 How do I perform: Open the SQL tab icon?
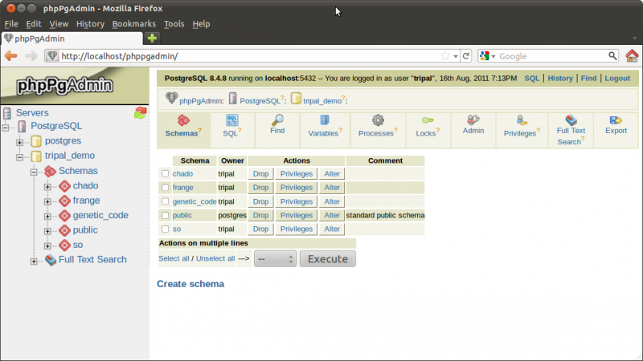click(232, 120)
